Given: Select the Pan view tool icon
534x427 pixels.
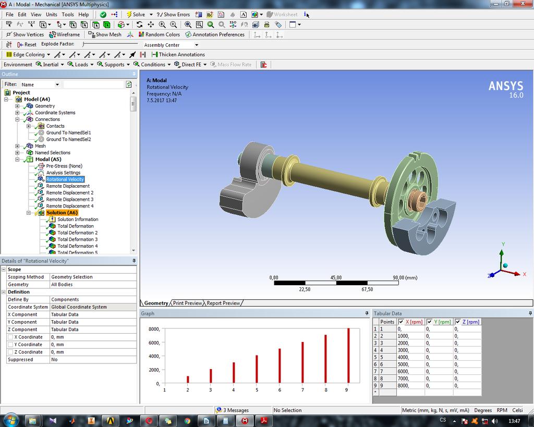Looking at the screenshot, I should 151,25.
